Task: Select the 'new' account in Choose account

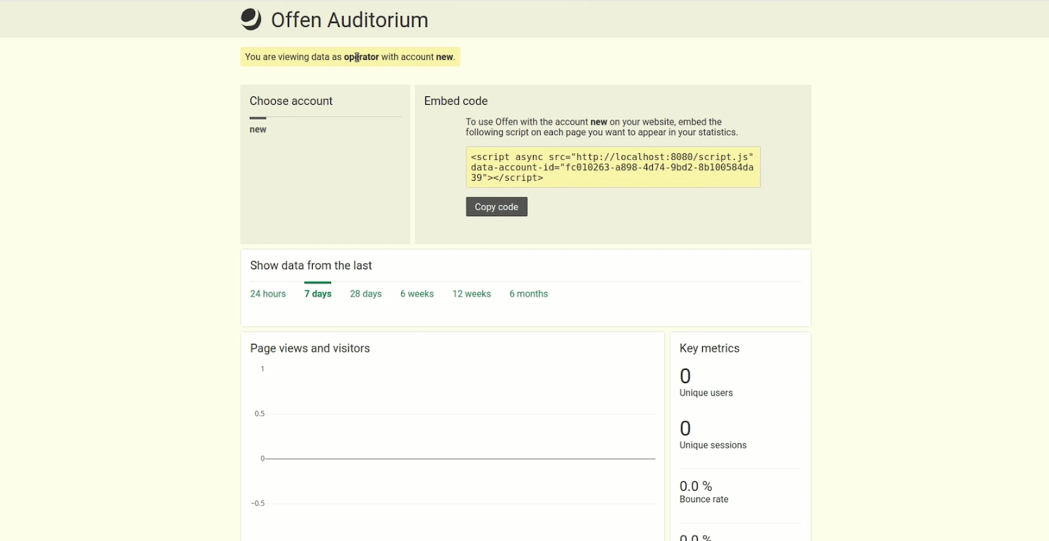Action: coord(258,130)
